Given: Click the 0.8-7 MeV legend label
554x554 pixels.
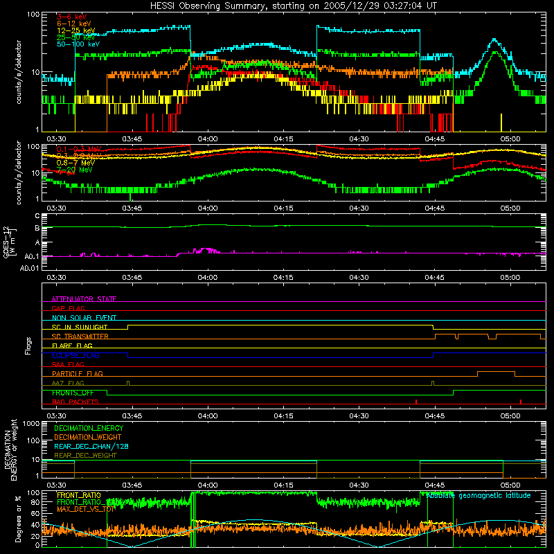Looking at the screenshot, I should coord(75,163).
